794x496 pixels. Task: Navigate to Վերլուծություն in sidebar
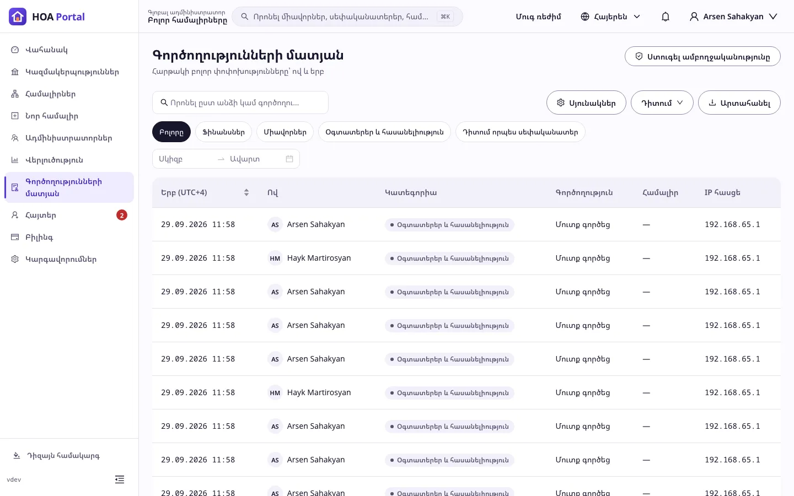tap(69, 160)
